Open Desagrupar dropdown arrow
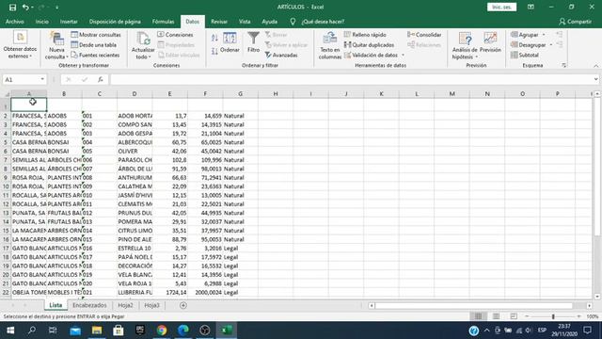The image size is (602, 339). (x=551, y=45)
